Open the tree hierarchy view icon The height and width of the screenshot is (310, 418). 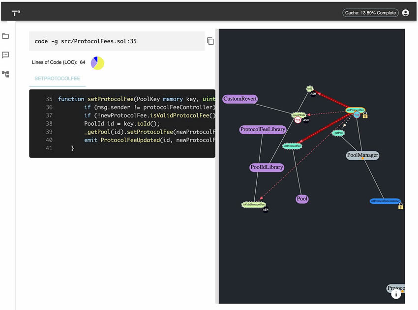[5, 74]
